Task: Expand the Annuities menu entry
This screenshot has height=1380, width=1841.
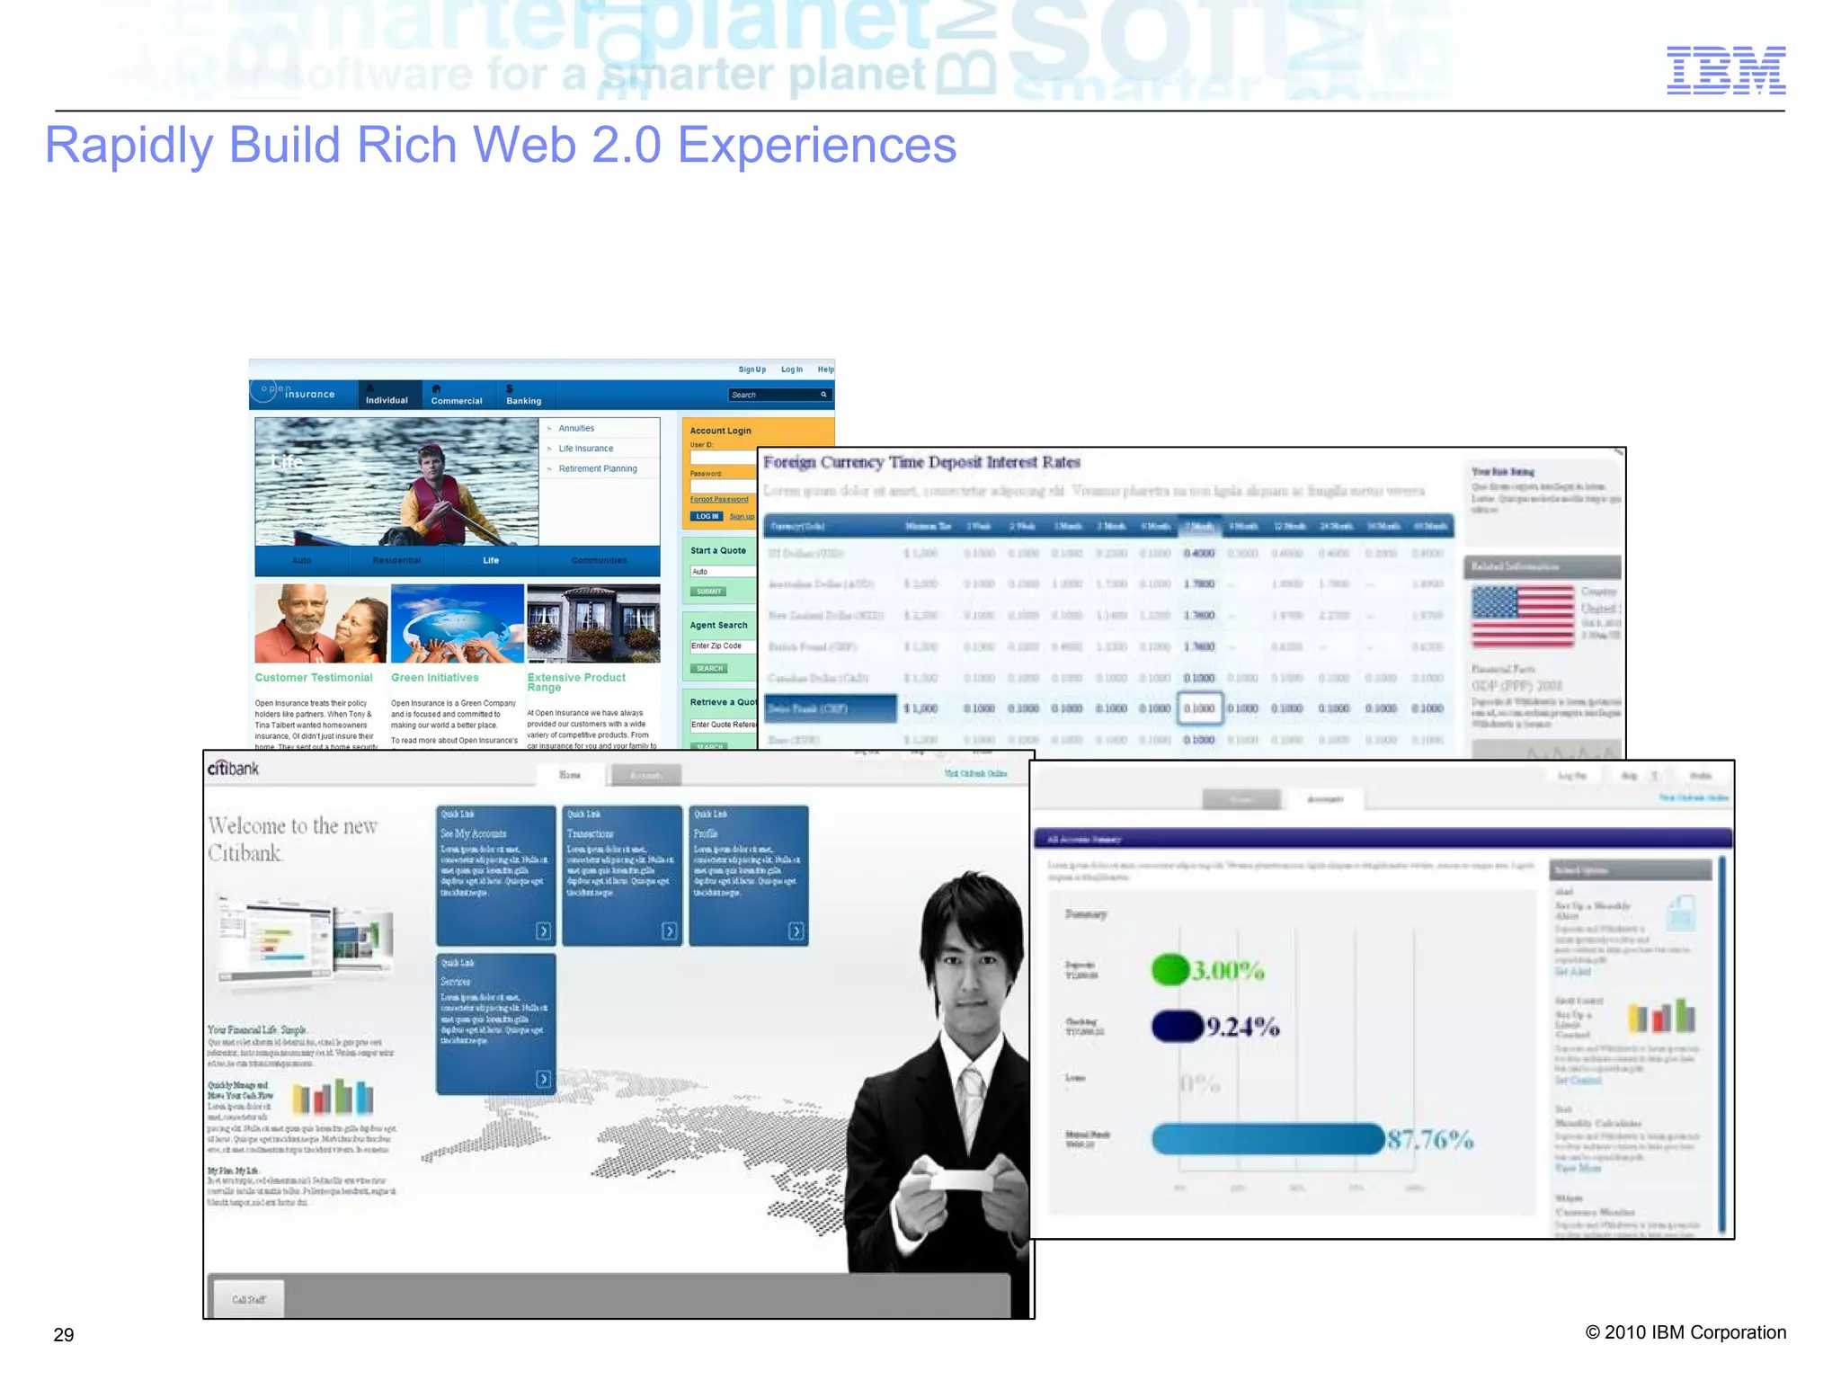Action: pyautogui.click(x=576, y=428)
